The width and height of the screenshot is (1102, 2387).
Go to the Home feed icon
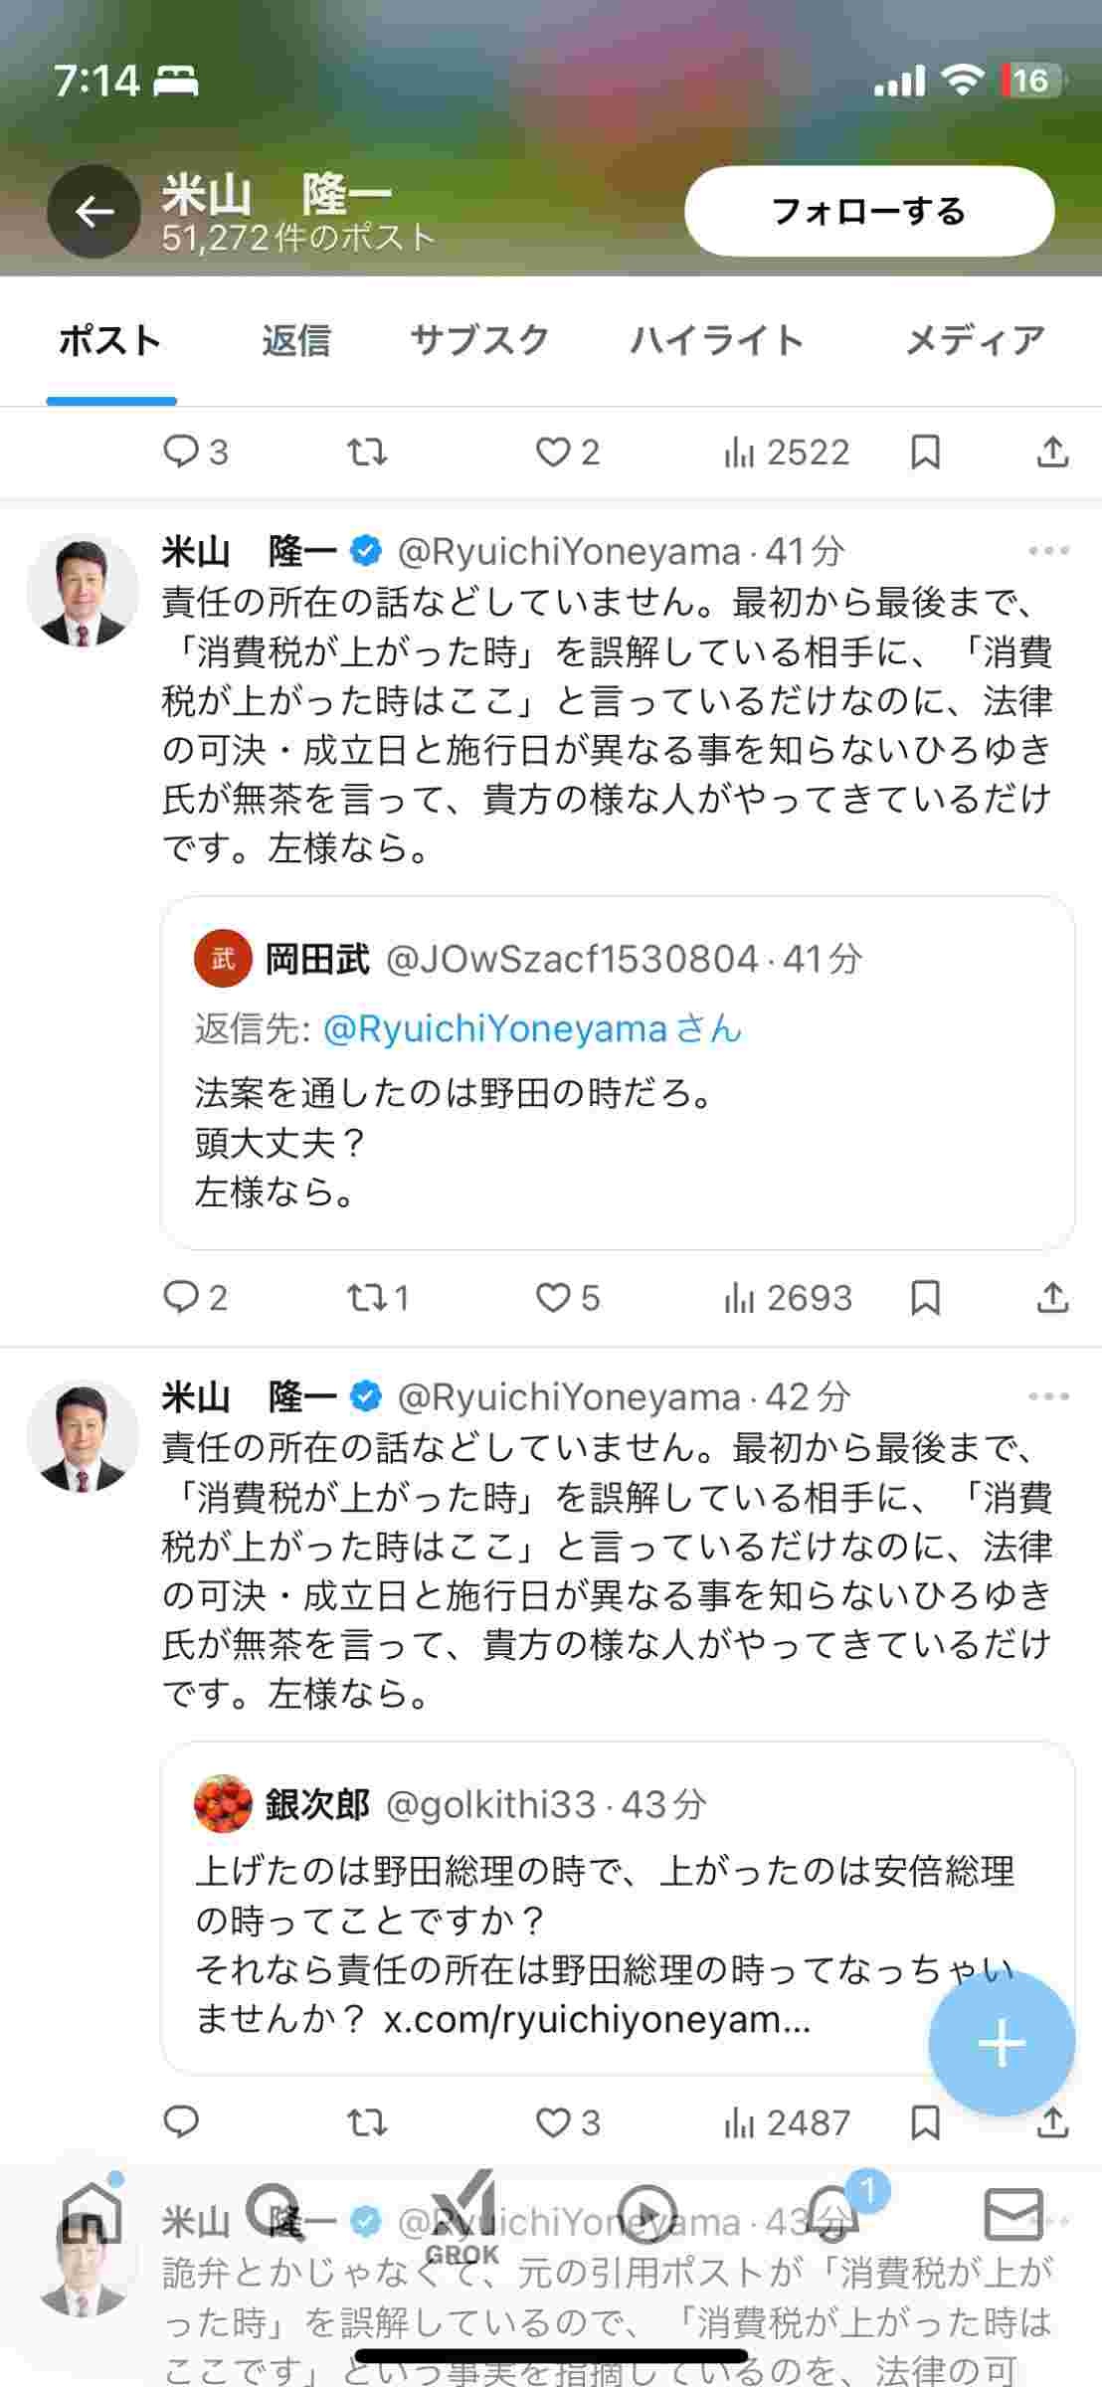(x=92, y=2214)
